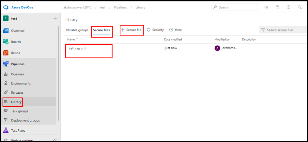Viewport: 308px width, 142px height.
Task: Click the Azure DevOps logo icon
Action: click(5, 7)
